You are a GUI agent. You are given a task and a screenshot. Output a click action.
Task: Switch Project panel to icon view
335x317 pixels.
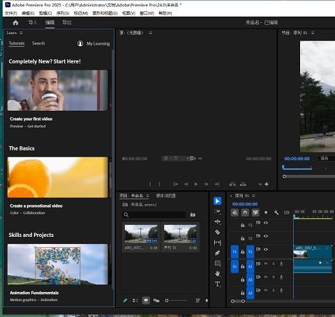click(146, 300)
